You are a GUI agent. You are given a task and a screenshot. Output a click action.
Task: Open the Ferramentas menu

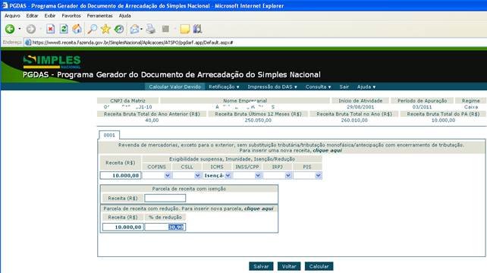99,15
